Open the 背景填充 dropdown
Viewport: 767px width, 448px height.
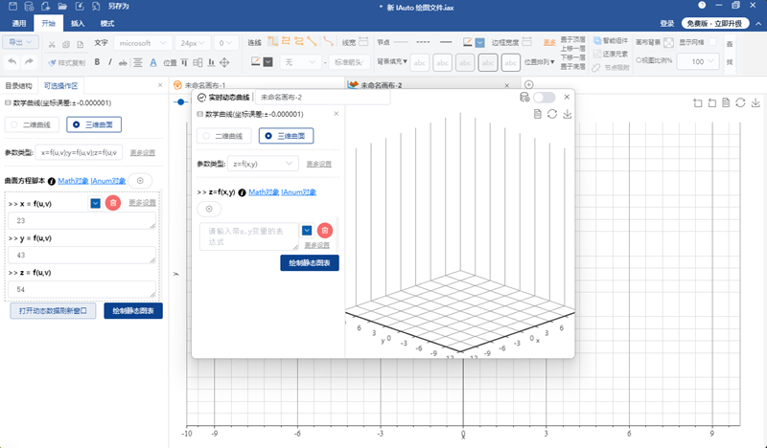tap(392, 61)
